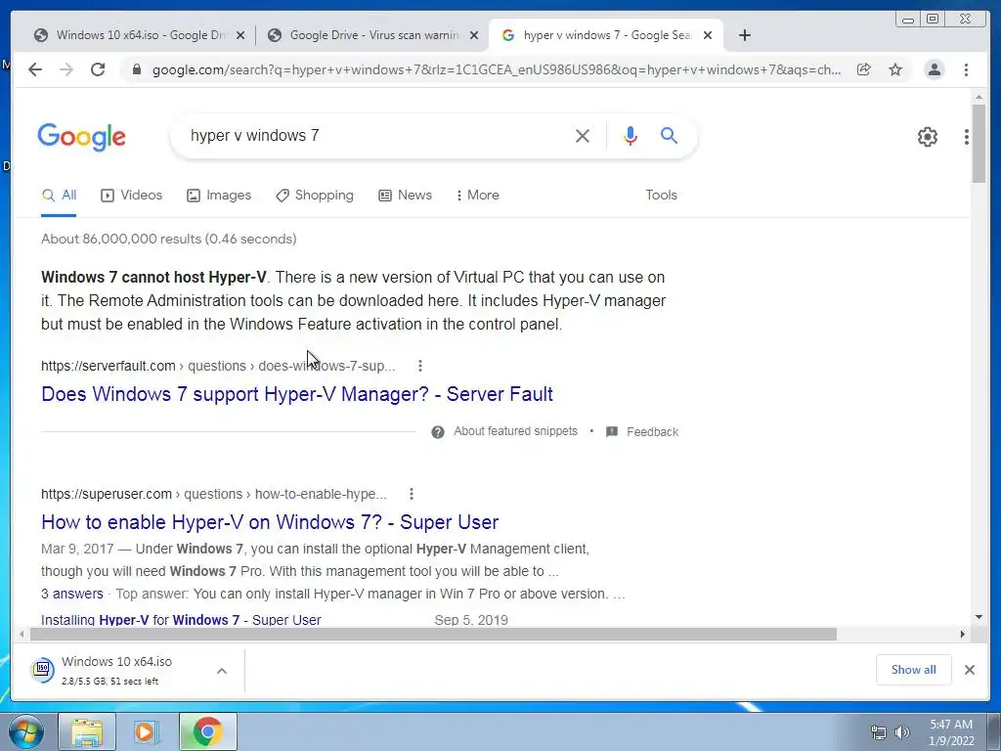Open How to enable Hyper-V on Windows 7 link
Image resolution: width=1001 pixels, height=751 pixels.
[x=270, y=522]
